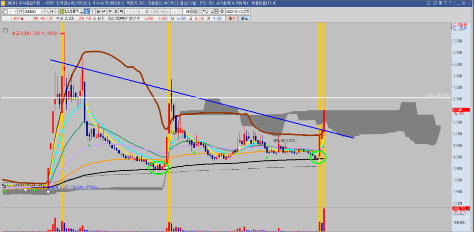Viewport: 474px width, 232px height.
Task: Click the line-tools icon left of the save icon
Action: (x=211, y=11)
